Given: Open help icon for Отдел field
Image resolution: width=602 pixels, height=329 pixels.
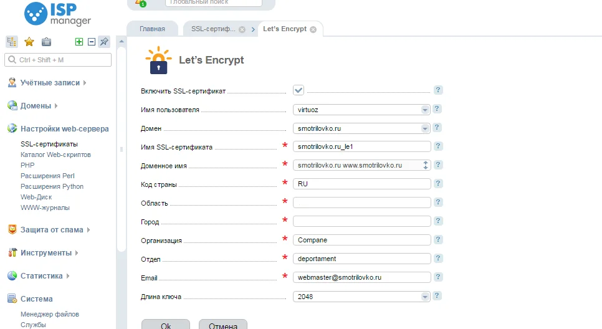Looking at the screenshot, I should pos(438,259).
